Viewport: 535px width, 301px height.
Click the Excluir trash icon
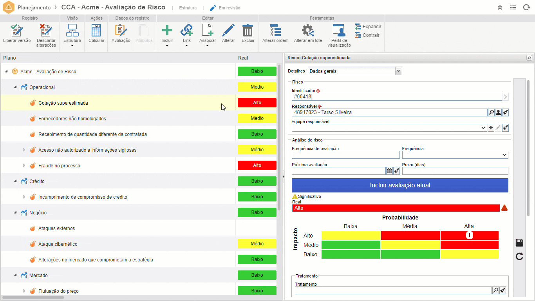(248, 30)
